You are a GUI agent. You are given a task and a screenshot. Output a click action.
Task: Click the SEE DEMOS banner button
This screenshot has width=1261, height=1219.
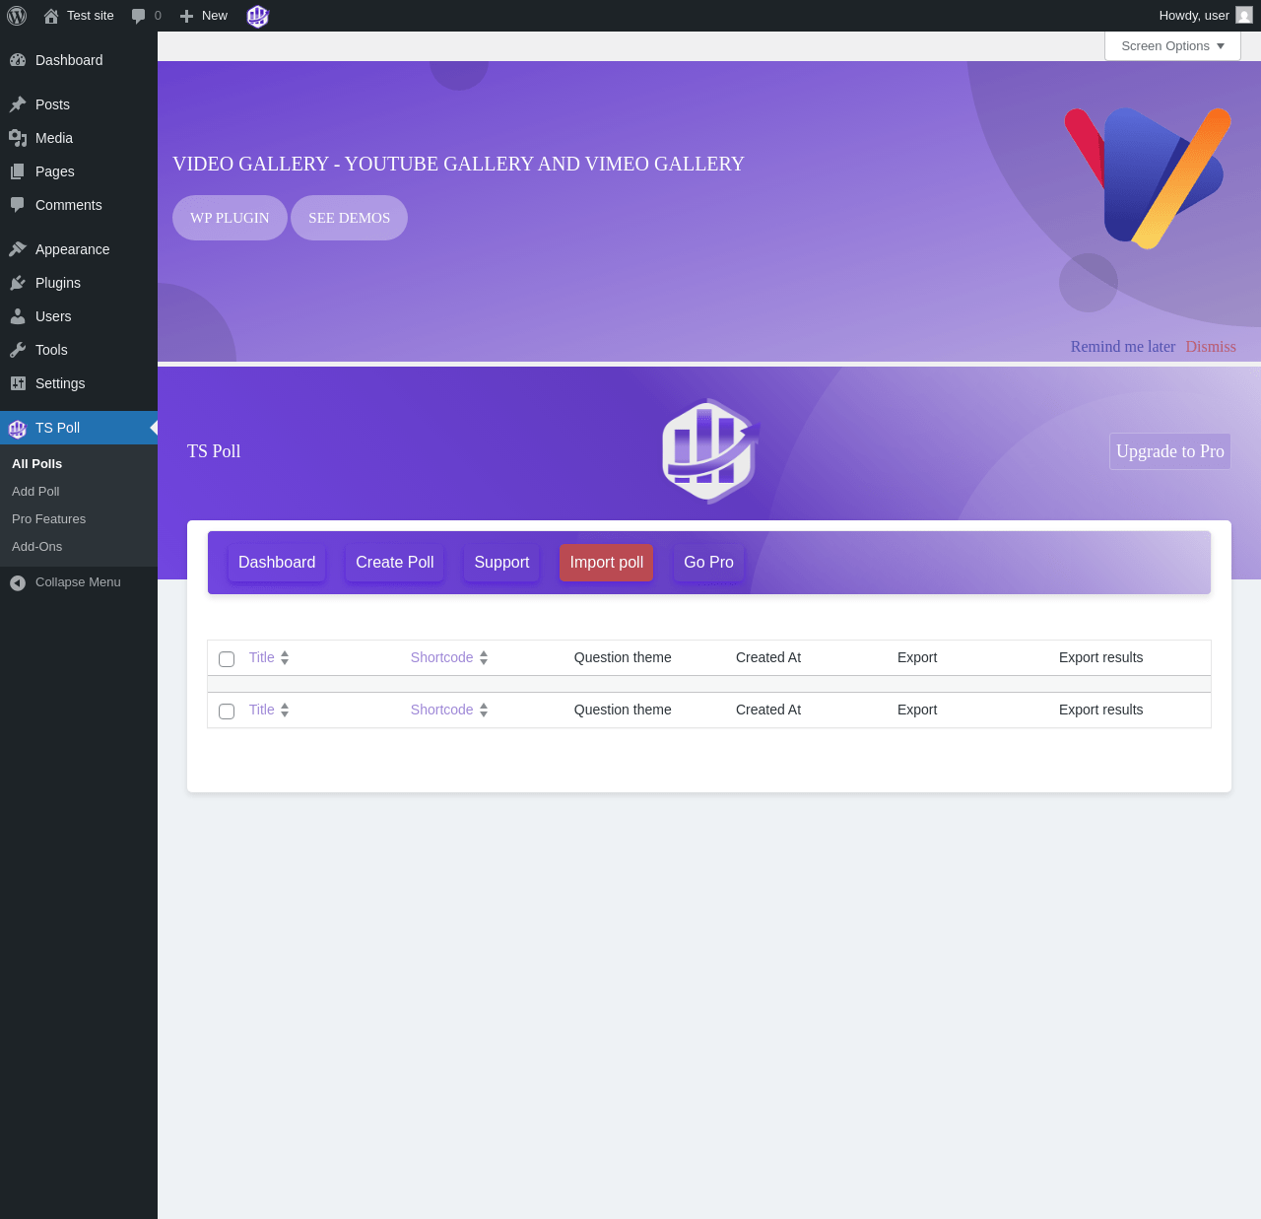349,218
